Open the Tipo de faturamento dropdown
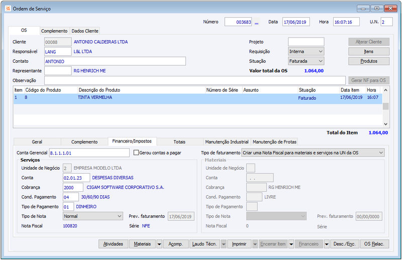This screenshot has width=402, height=260. [x=381, y=153]
